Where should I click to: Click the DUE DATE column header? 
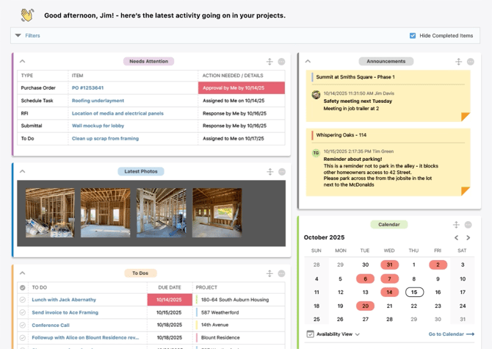click(170, 287)
